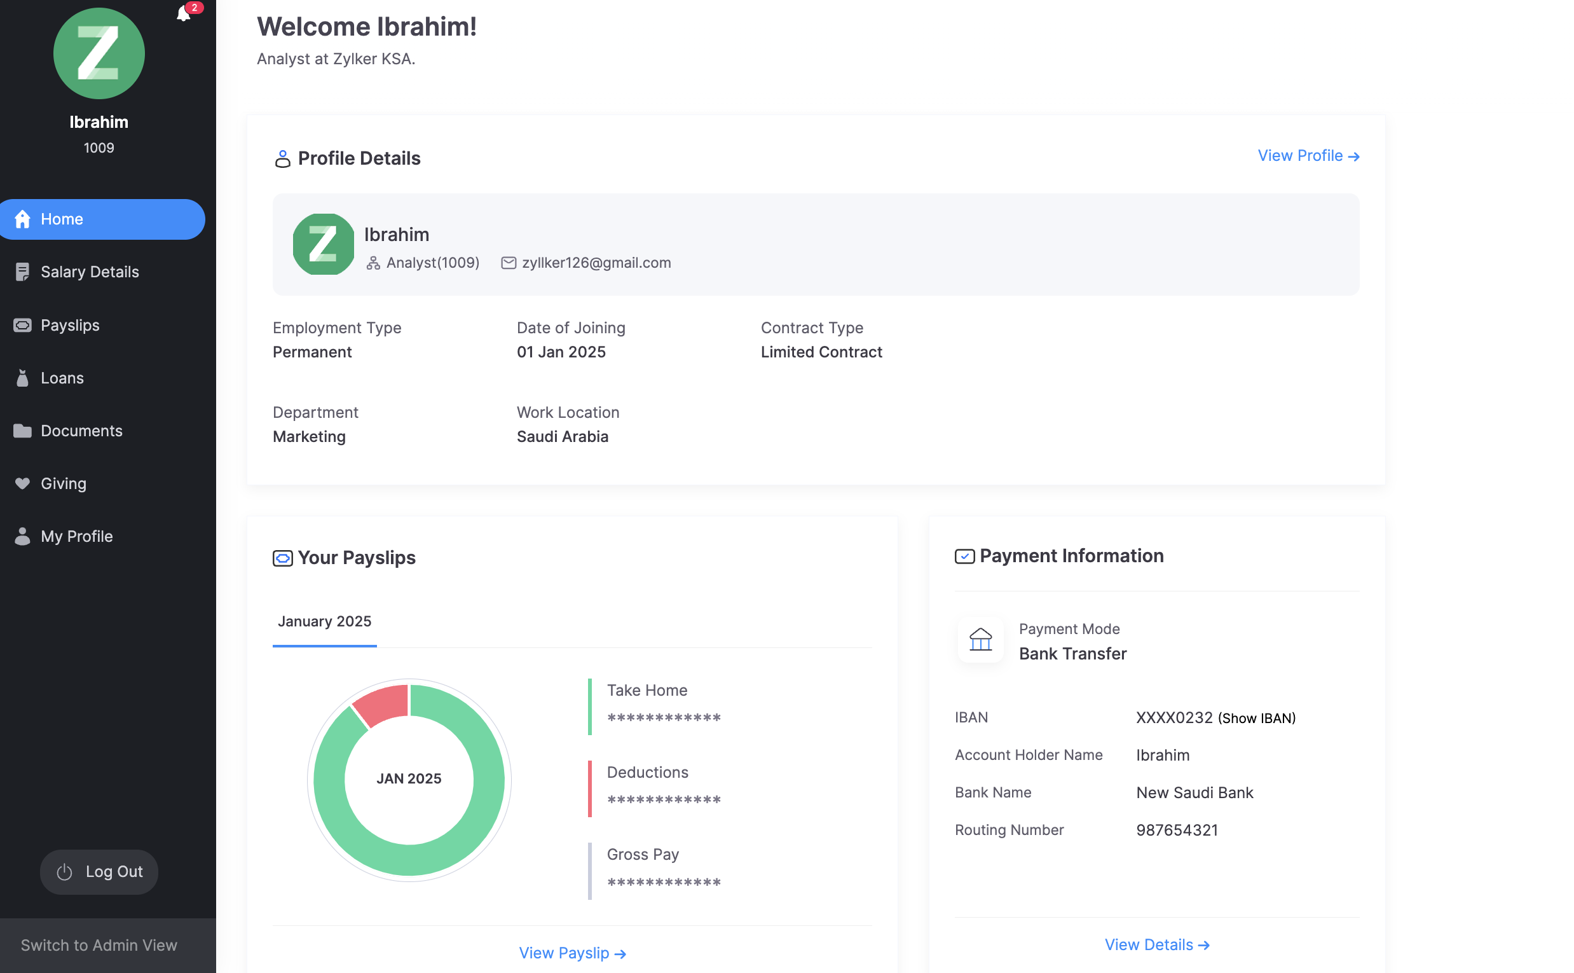Click the envelope icon beside the email address
Screen dimensions: 1574x973
(x=509, y=263)
